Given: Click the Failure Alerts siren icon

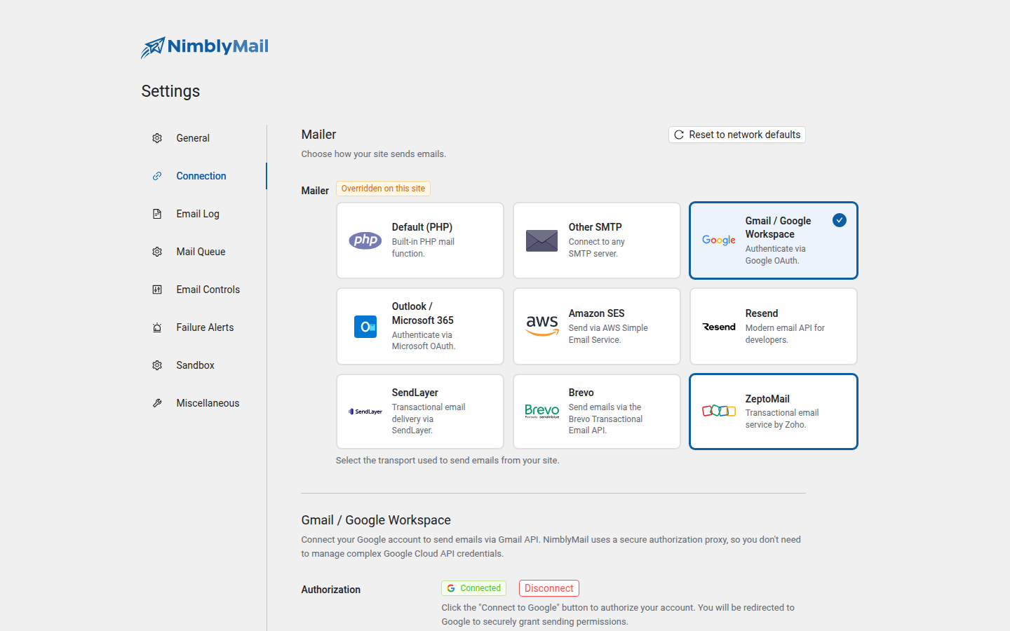Looking at the screenshot, I should coord(157,327).
